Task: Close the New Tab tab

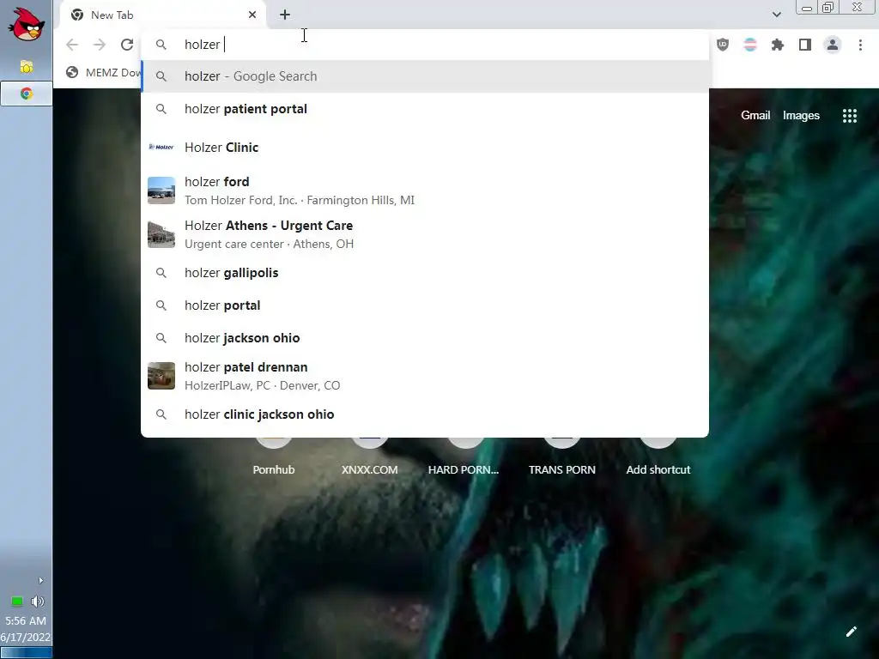Action: [x=252, y=15]
